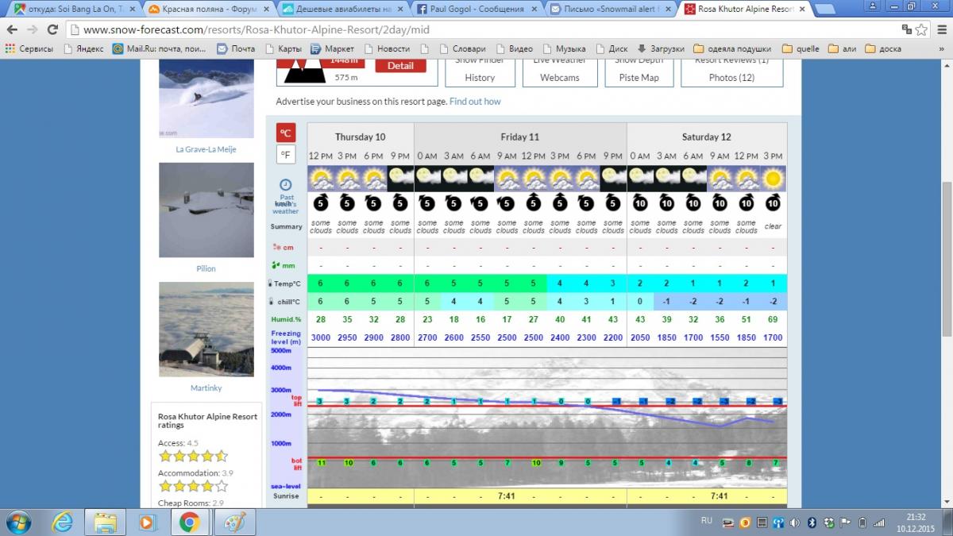Expand the одеяла подушки bookmark folder
The image size is (953, 536).
coord(733,48)
